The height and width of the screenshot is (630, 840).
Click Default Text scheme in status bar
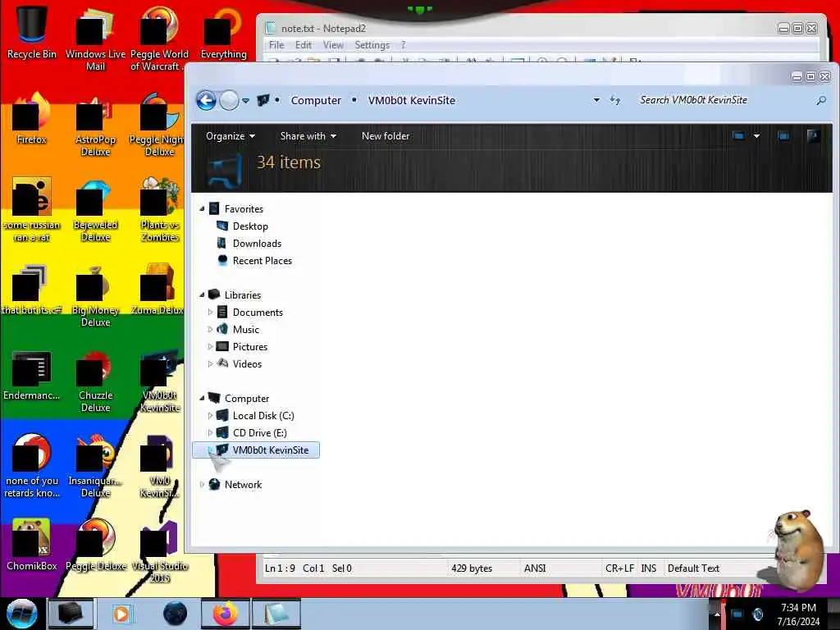point(693,568)
